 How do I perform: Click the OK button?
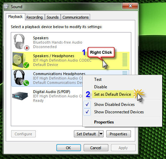[x=68, y=148]
